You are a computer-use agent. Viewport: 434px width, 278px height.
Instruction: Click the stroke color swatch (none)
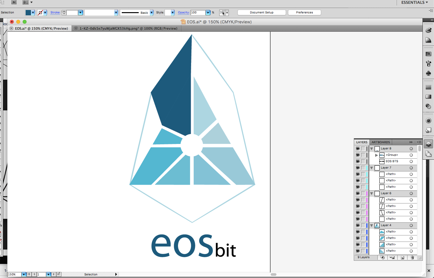point(40,12)
